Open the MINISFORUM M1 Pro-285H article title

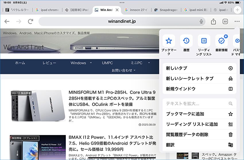112,98
